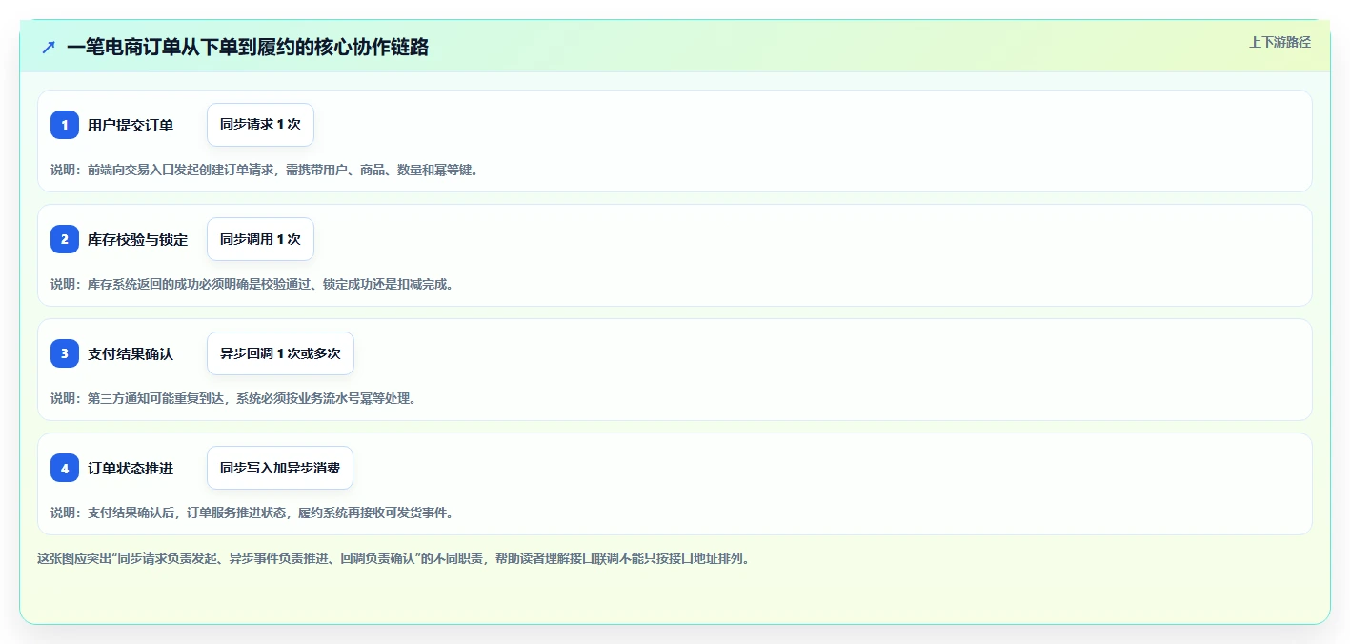Viewport: 1350px width, 644px height.
Task: Click the arrow icon beside the main title
Action: 49,47
